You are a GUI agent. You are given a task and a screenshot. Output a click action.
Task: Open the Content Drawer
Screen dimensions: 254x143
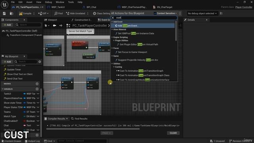coord(12,141)
